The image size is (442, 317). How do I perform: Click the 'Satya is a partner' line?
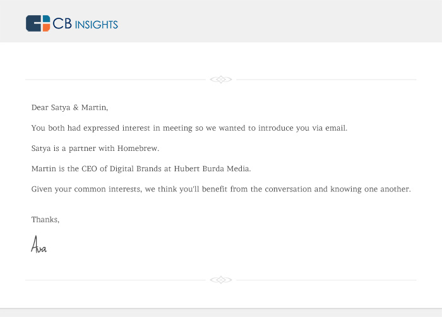pyautogui.click(x=95, y=148)
